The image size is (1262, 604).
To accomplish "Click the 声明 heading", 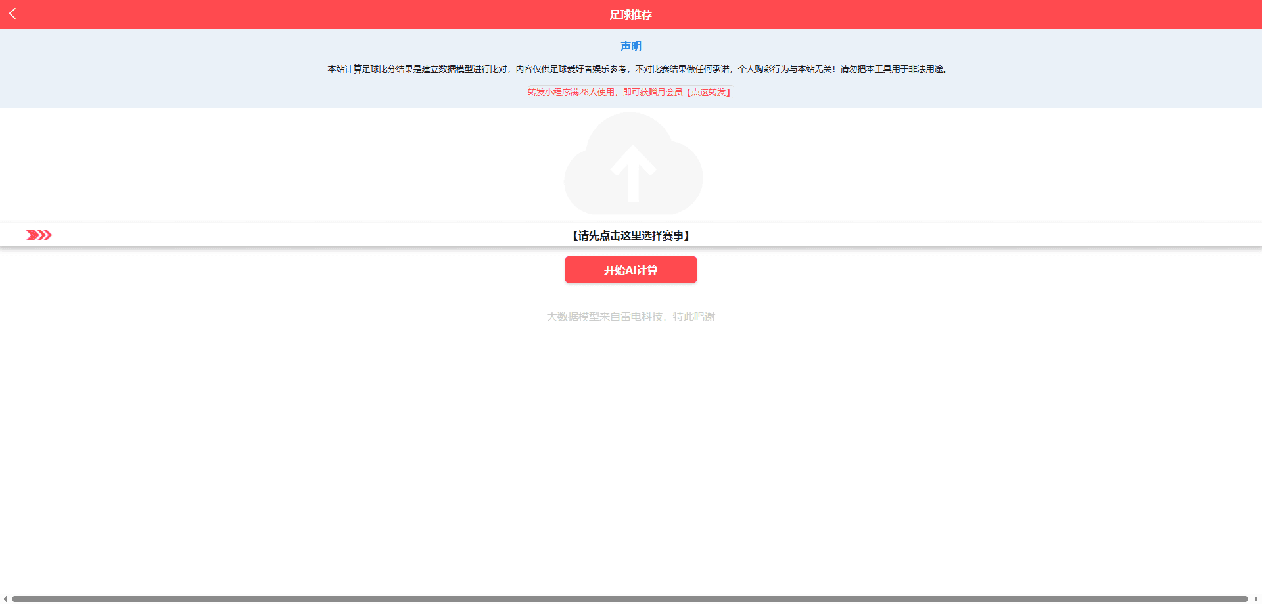I will (x=631, y=46).
